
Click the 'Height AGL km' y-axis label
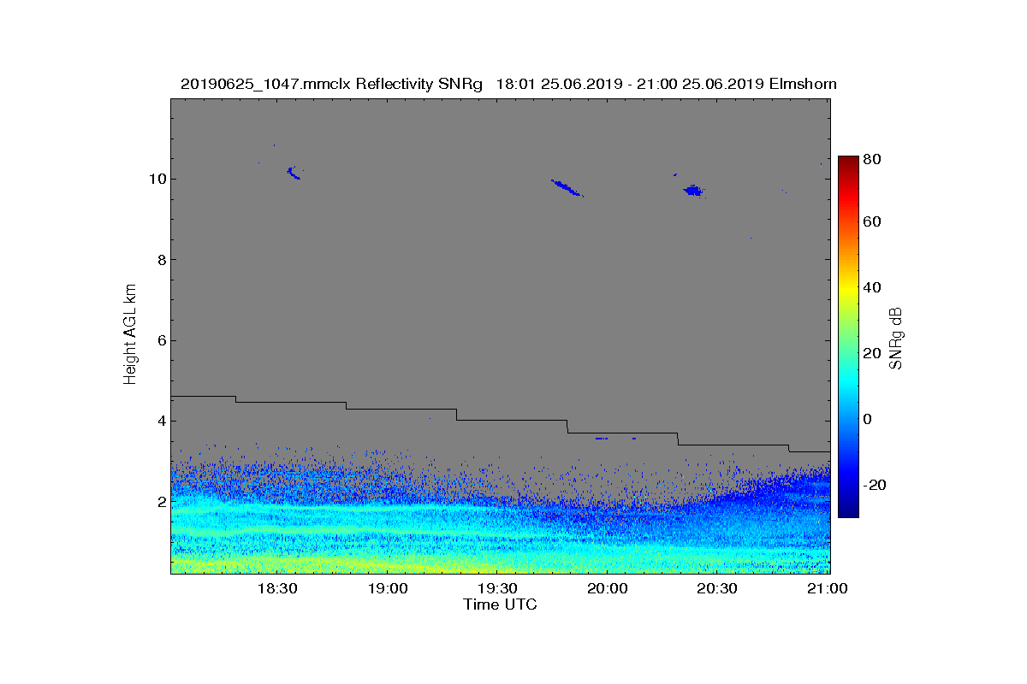click(x=130, y=336)
